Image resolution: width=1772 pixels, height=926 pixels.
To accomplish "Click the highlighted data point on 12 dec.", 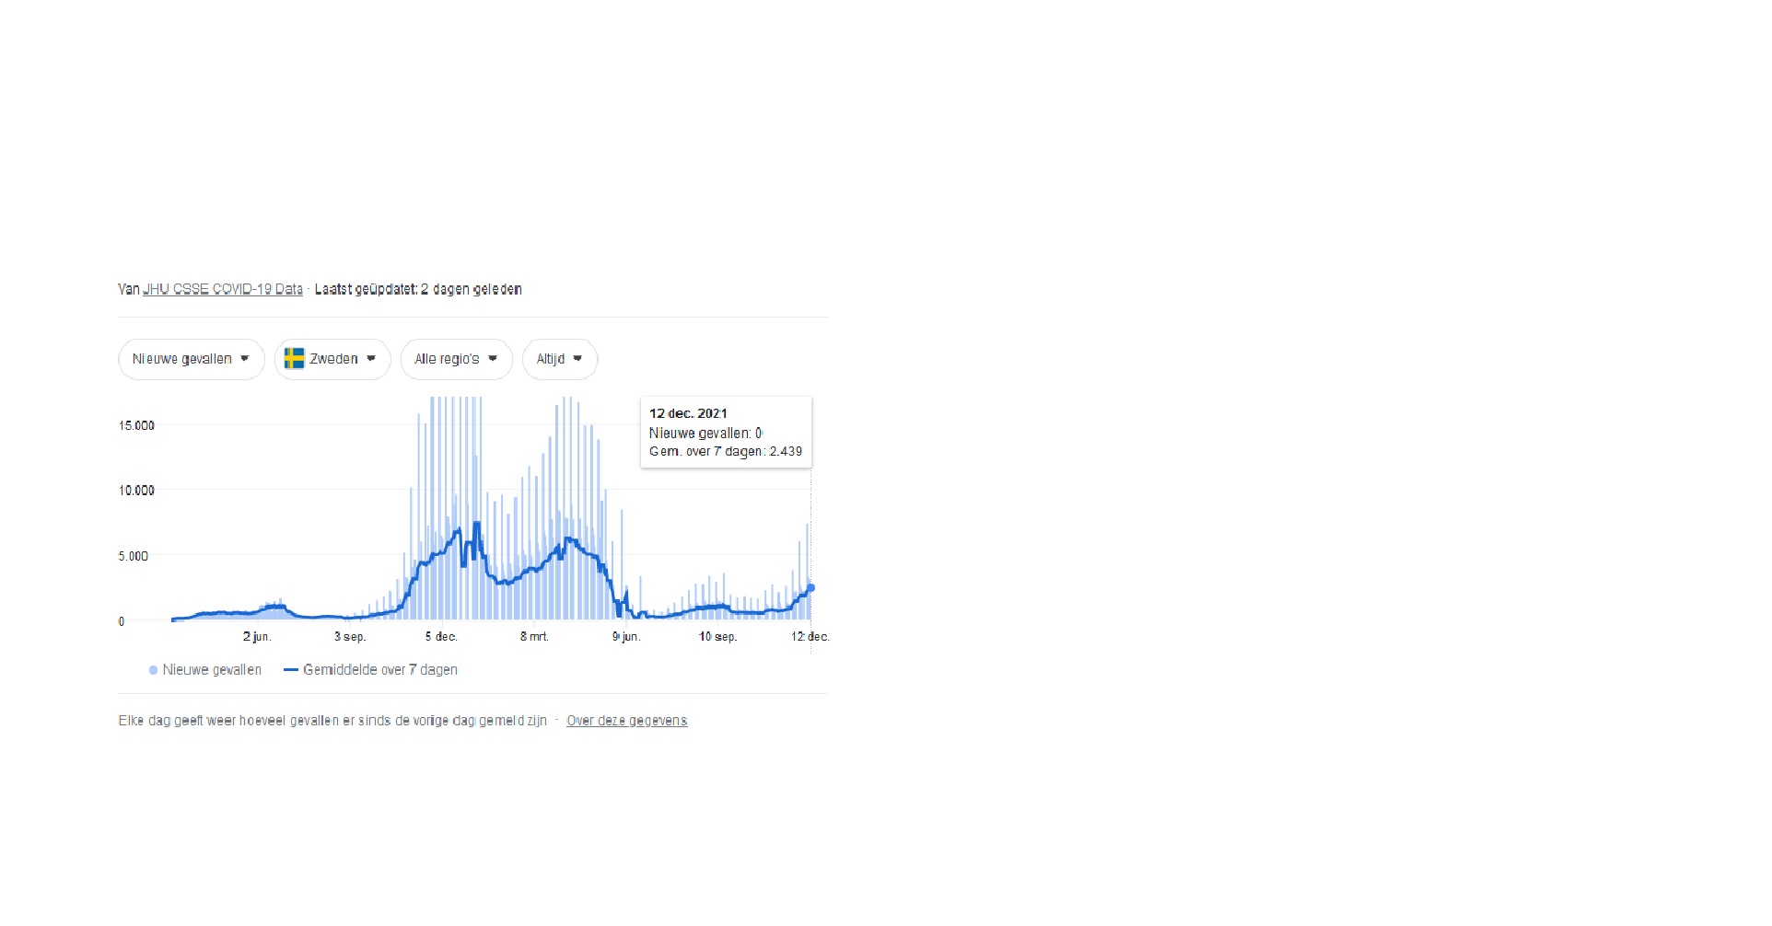I will click(x=810, y=587).
